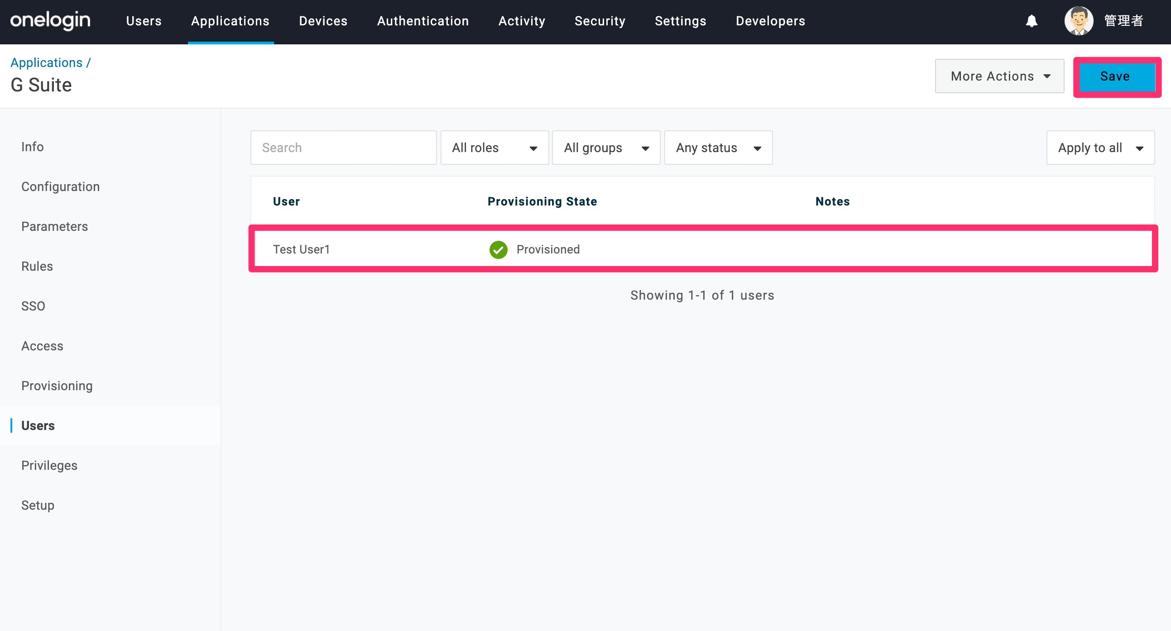Select the Users sidebar tab
This screenshot has width=1171, height=631.
point(38,425)
